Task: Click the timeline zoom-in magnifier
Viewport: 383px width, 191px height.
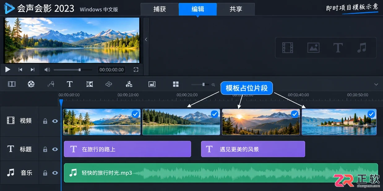Action: click(x=213, y=85)
